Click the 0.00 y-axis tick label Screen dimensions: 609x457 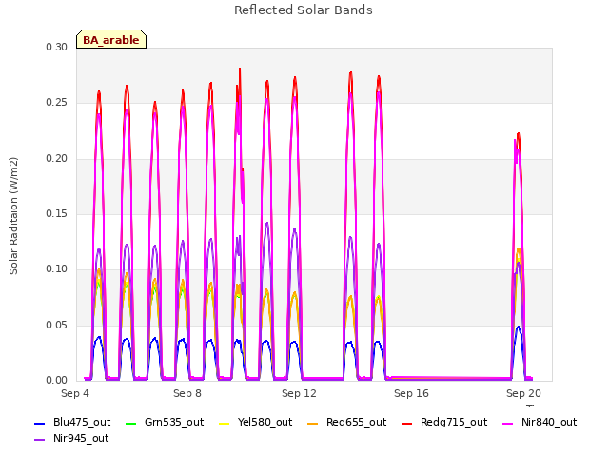(57, 380)
